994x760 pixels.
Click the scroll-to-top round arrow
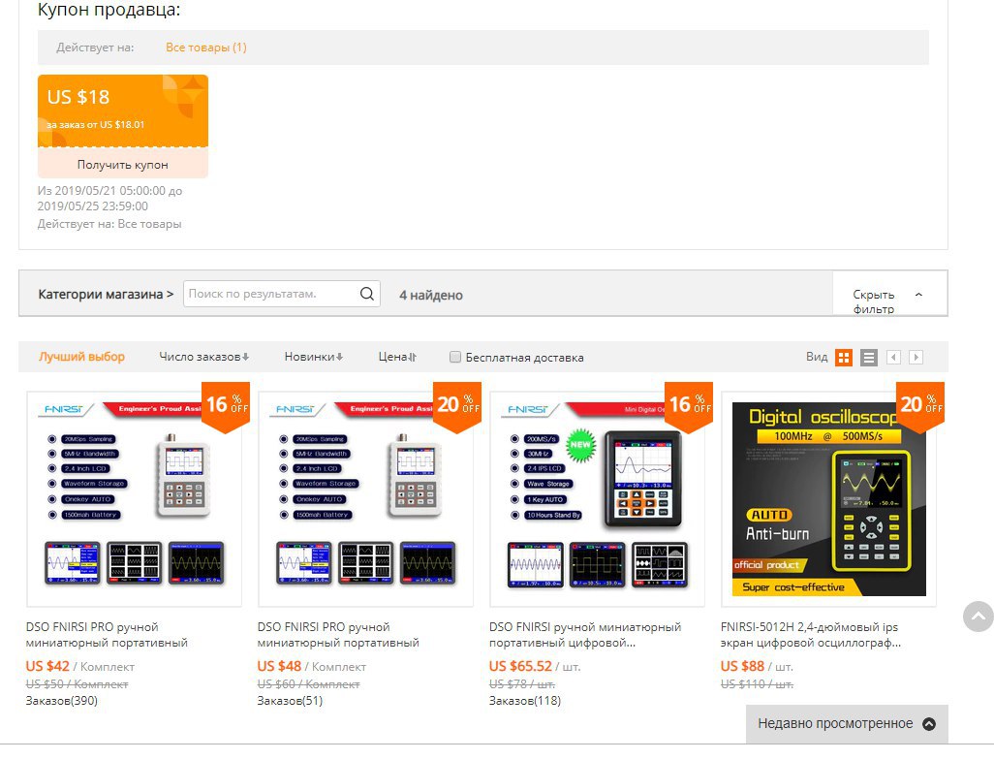coord(978,617)
